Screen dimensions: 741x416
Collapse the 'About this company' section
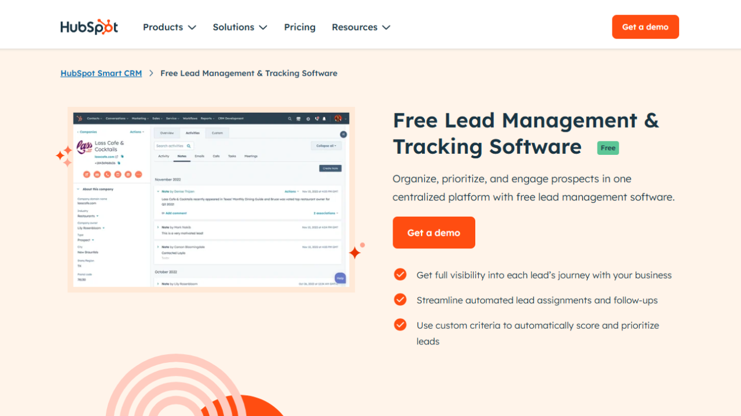coord(78,189)
